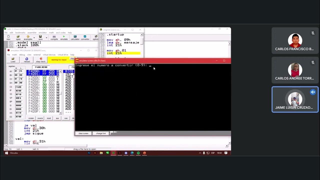Image resolution: width=320 pixels, height=180 pixels.
Task: Click the source button in emulator
Action: pos(40,118)
